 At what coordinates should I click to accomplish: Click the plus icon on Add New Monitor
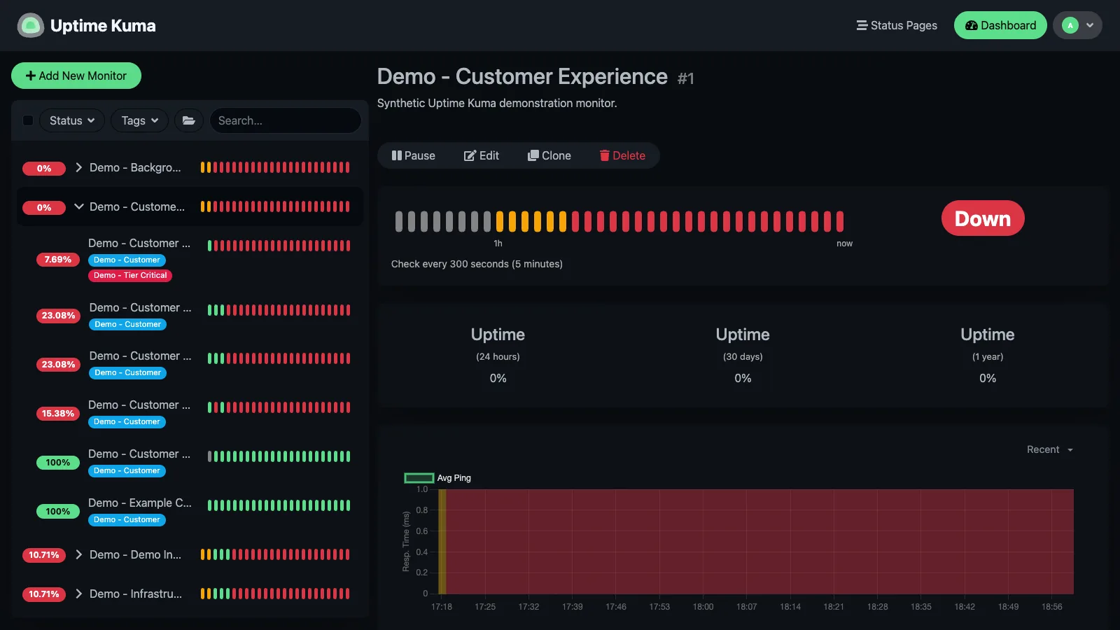31,76
